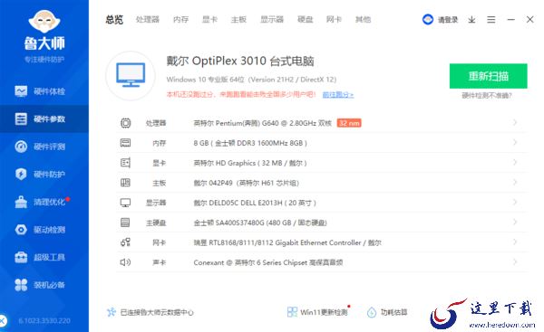Switch to the 其他 tab
Screen dimensions: 544x332
(363, 20)
